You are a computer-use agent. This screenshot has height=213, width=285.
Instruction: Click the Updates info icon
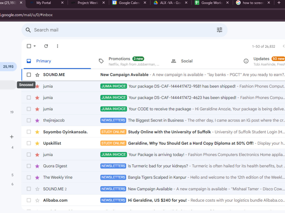[x=246, y=61]
